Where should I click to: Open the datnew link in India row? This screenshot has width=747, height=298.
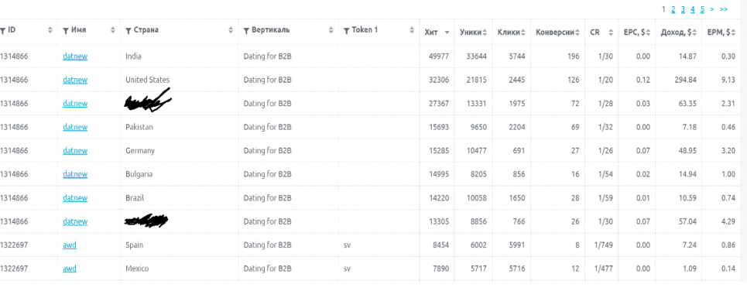(x=75, y=57)
